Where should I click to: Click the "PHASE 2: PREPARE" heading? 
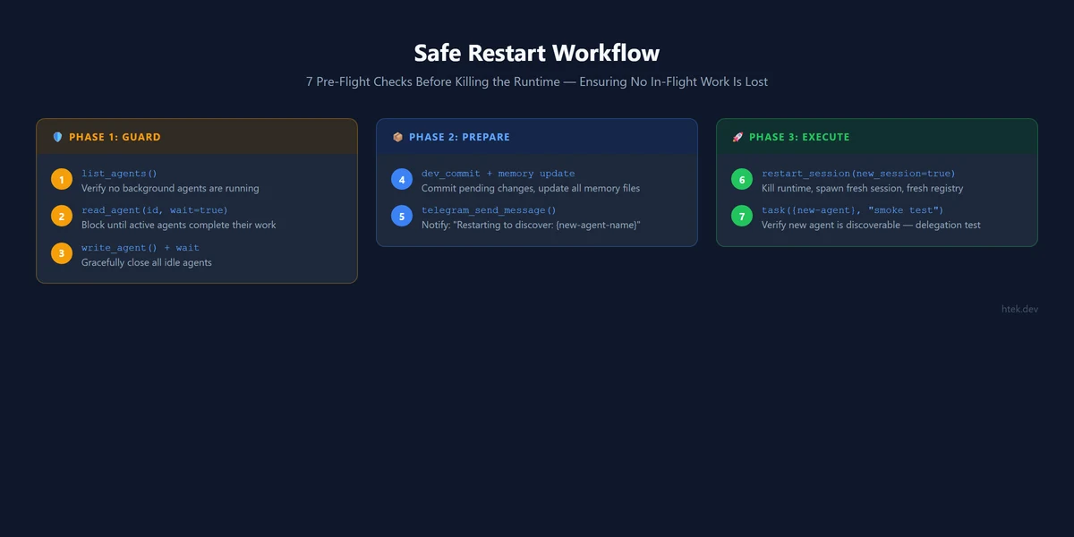tap(459, 137)
